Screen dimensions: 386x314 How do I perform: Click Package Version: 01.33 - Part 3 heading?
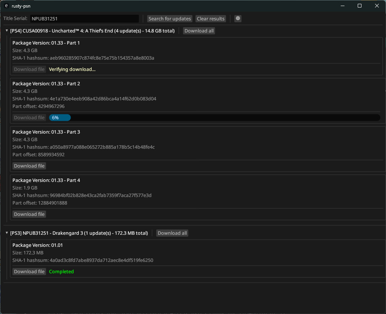46,132
